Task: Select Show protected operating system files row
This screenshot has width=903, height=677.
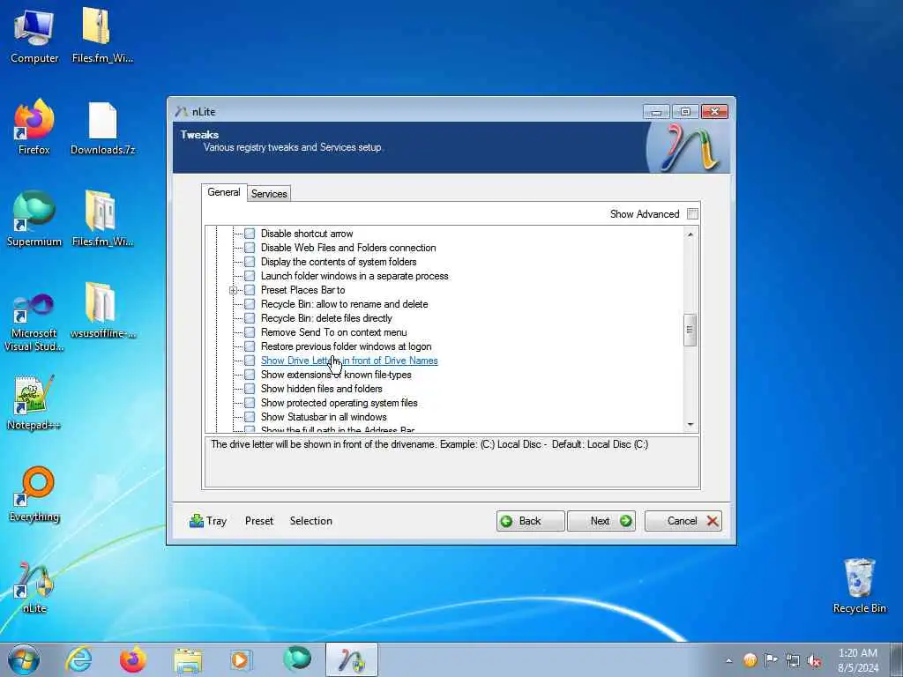Action: (x=340, y=403)
